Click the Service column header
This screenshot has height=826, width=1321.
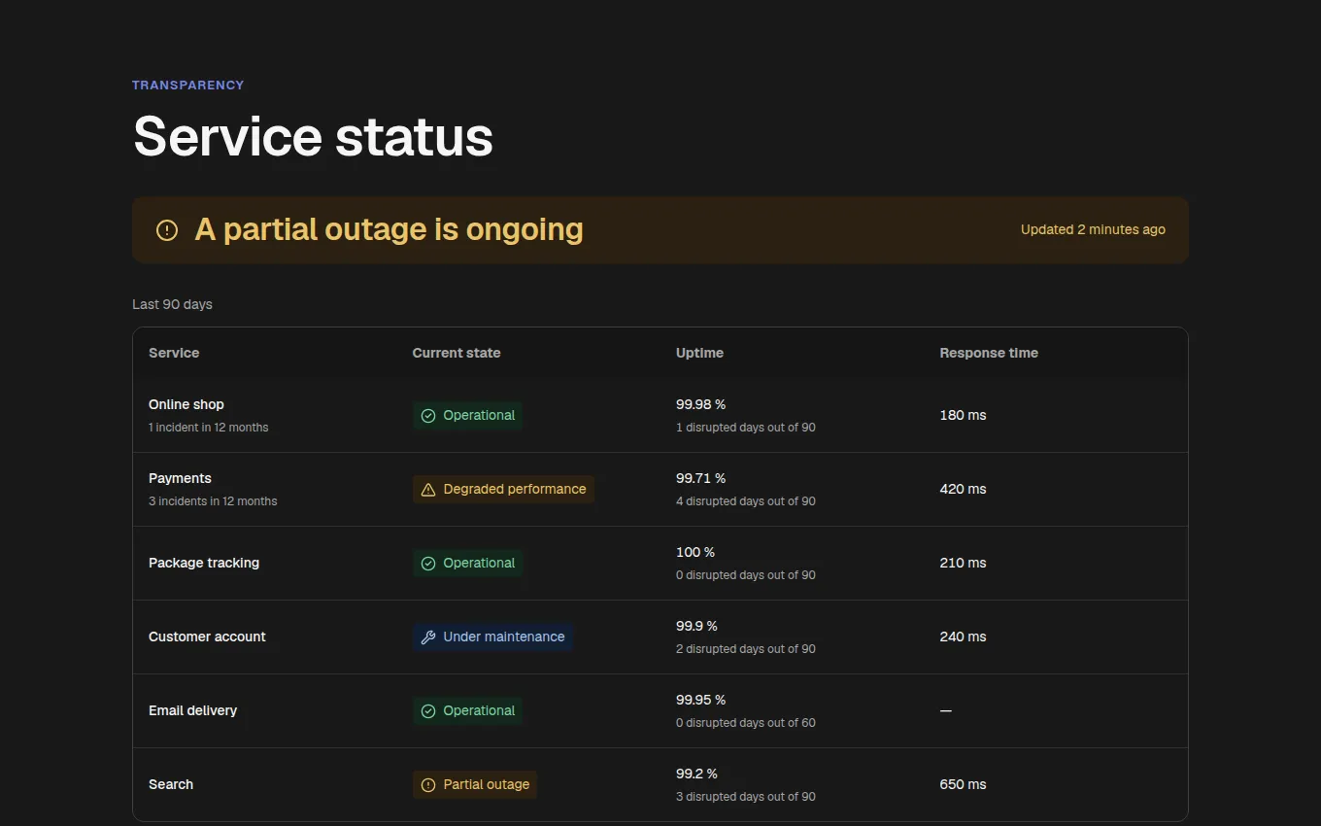174,353
